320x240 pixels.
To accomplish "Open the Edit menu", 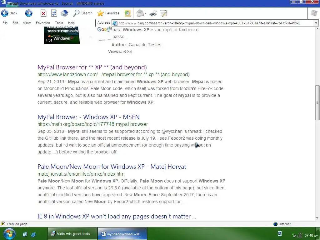I will pyautogui.click(x=15, y=23).
